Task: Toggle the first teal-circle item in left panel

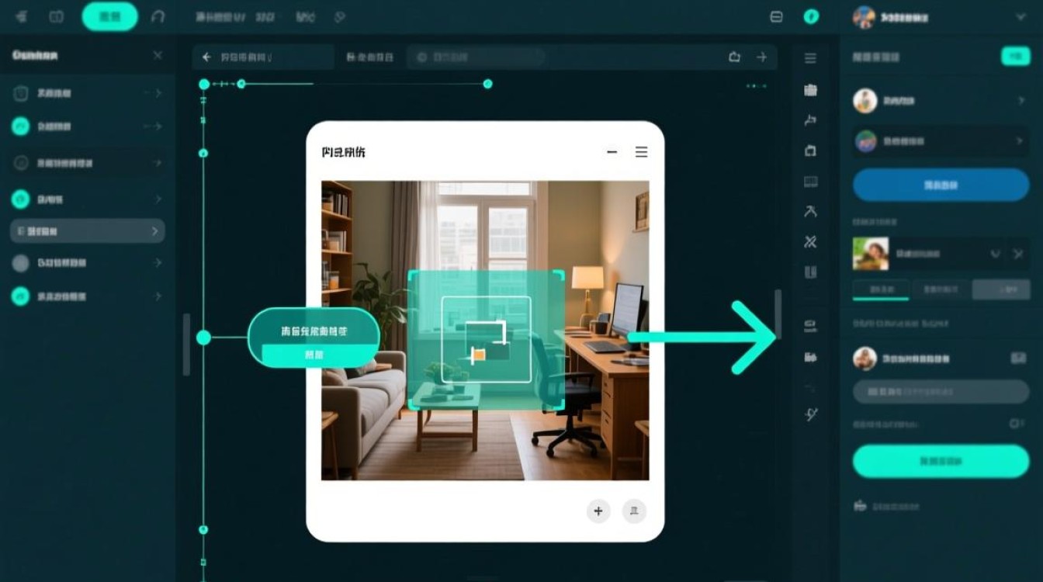Action: point(21,126)
